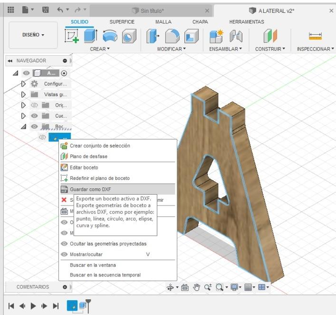This screenshot has width=336, height=315.
Task: Activate the Pan hand tool
Action: pos(196,287)
